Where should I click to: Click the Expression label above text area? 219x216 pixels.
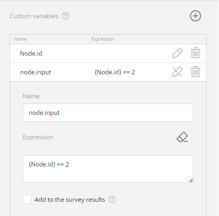38,137
